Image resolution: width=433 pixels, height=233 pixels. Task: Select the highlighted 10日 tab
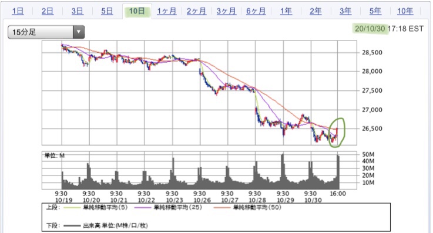click(137, 11)
